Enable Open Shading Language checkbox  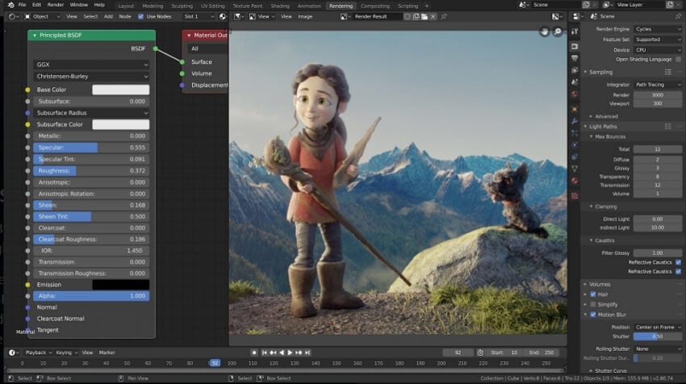678,59
